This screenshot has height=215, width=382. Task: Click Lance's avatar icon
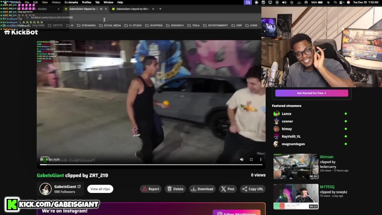click(276, 113)
